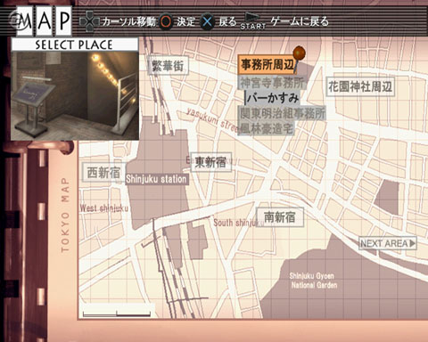Choose 神宮寺事務所 from the place list

point(272,83)
